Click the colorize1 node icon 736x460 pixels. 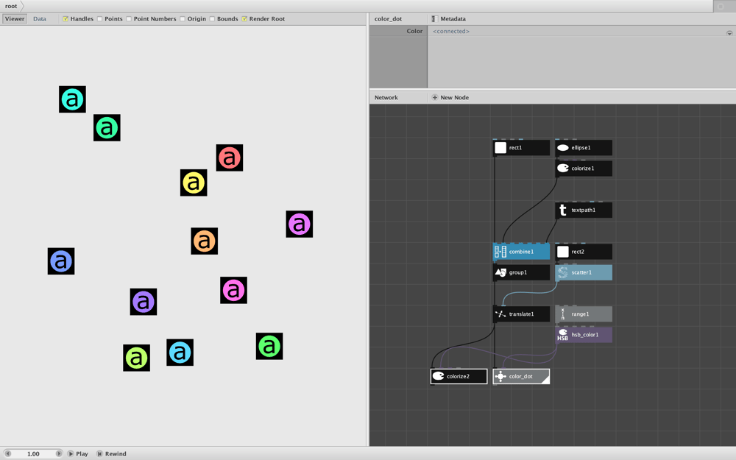click(x=562, y=168)
